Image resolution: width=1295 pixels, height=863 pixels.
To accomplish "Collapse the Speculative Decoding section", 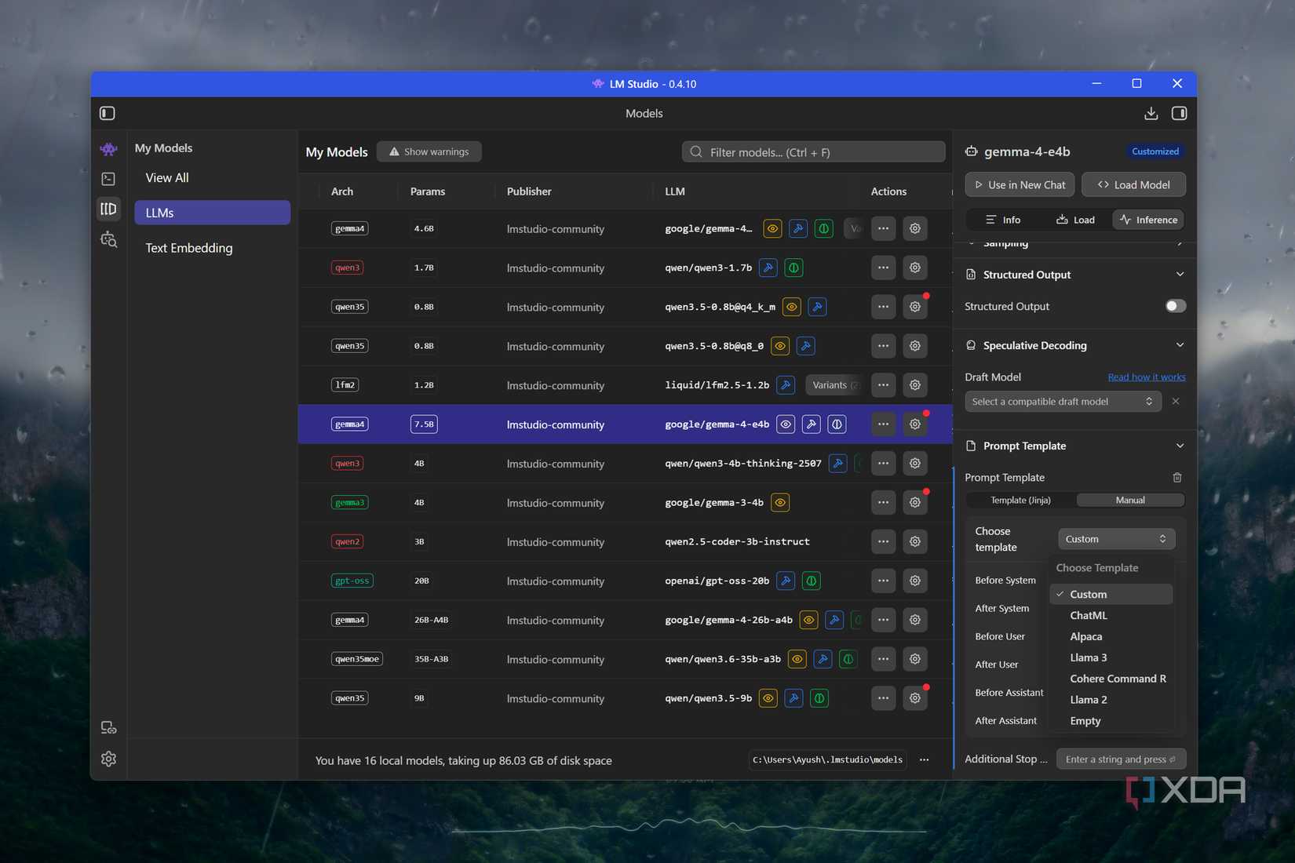I will 1180,345.
